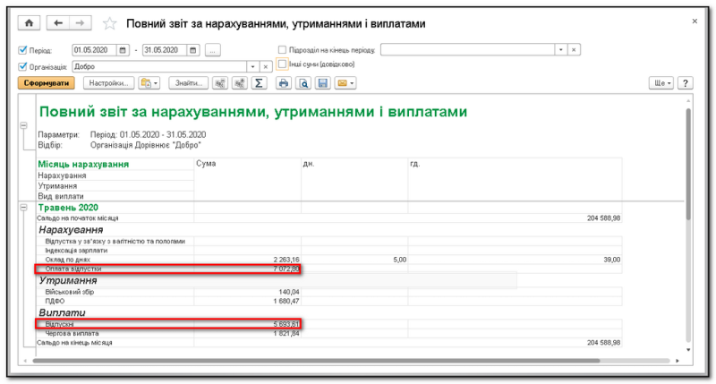Collapse the Травень 2020 group

coord(24,208)
